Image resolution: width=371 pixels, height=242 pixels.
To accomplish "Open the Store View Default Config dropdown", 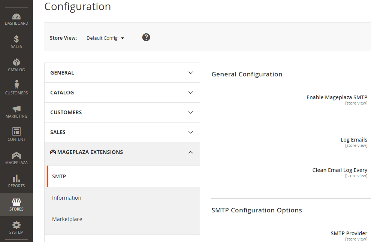I will click(x=105, y=38).
